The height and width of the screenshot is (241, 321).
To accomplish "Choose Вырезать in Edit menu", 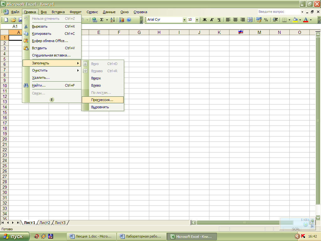I will pos(52,26).
